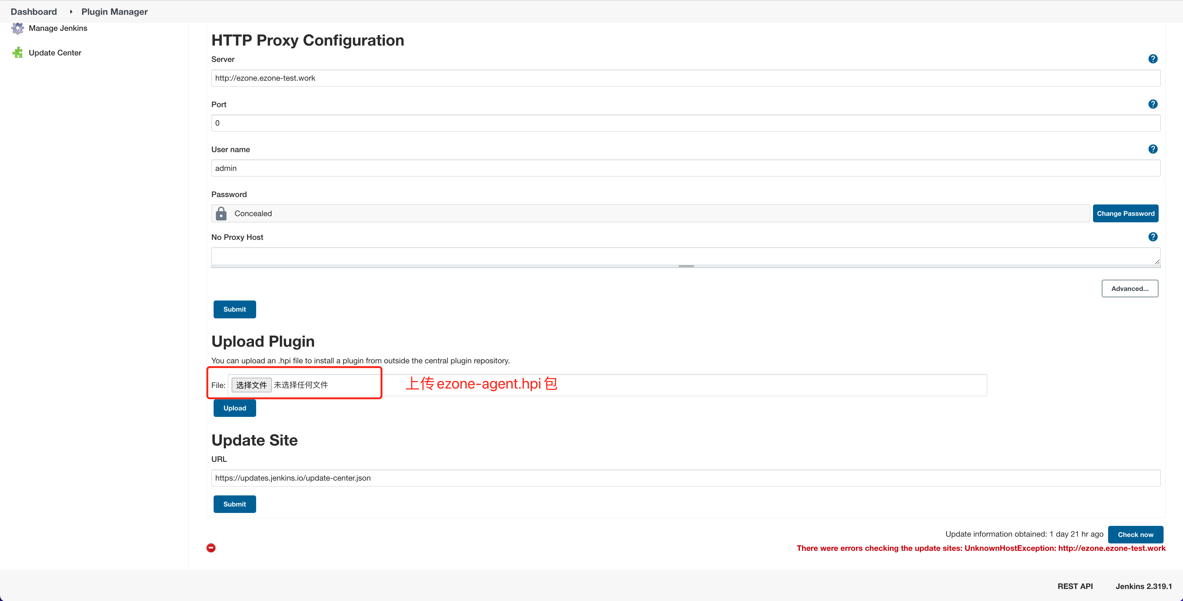1183x601 pixels.
Task: Click the Upload button
Action: tap(235, 408)
